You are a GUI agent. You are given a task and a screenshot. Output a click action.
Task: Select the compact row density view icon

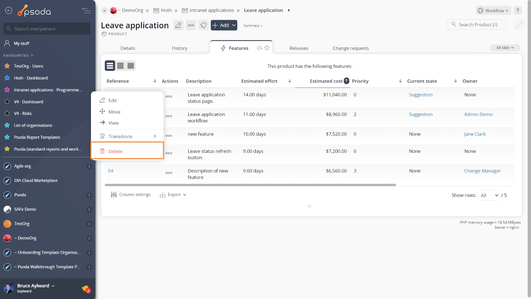pyautogui.click(x=131, y=66)
